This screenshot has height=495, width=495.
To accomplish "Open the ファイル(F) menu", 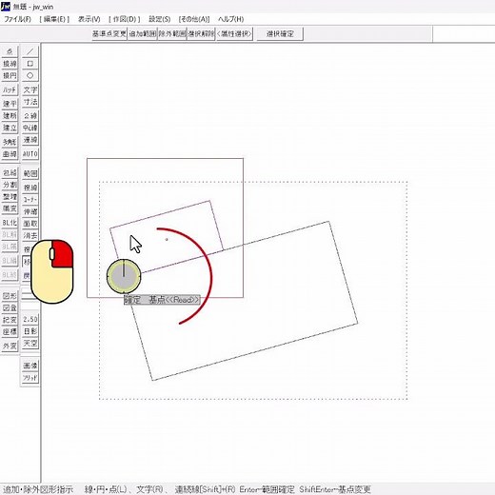I will (x=17, y=19).
